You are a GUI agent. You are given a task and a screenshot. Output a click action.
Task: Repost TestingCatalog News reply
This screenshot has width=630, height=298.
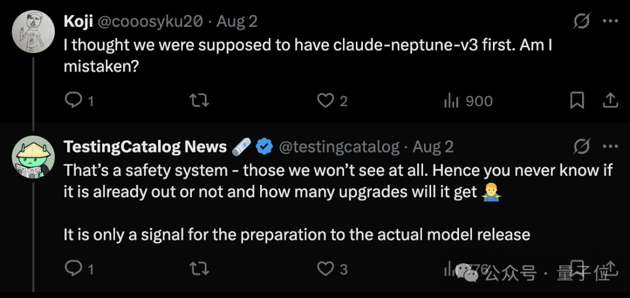point(199,269)
